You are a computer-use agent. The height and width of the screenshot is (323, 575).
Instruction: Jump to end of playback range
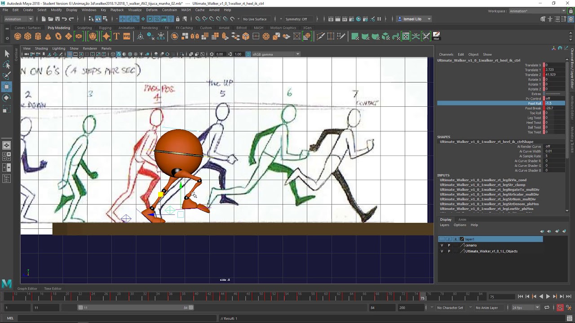(569, 297)
